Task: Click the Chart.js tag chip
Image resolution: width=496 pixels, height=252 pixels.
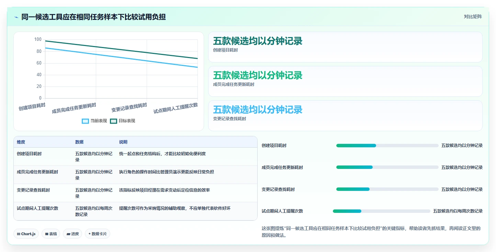Action: 26,234
